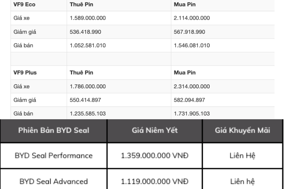Click the Giá Khuyến Mãi column header
Viewport: 284px width, 189px height.
[242, 130]
